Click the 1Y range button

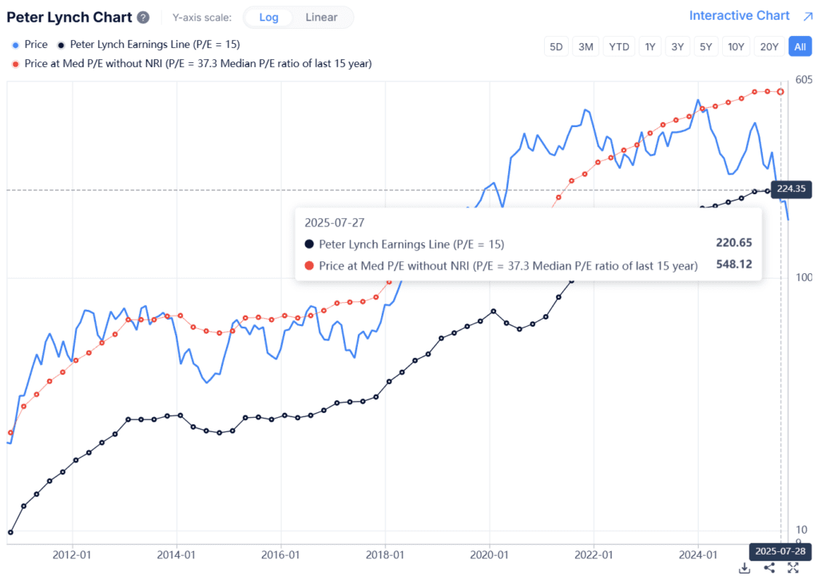pyautogui.click(x=649, y=46)
